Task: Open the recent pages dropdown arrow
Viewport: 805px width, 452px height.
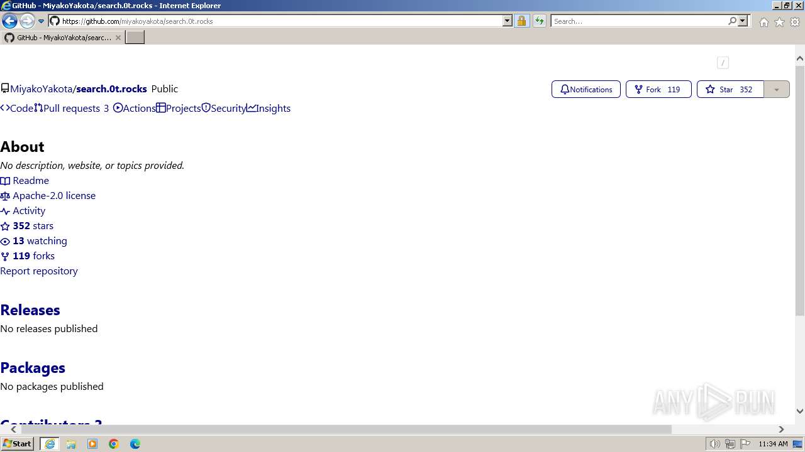Action: pos(42,21)
